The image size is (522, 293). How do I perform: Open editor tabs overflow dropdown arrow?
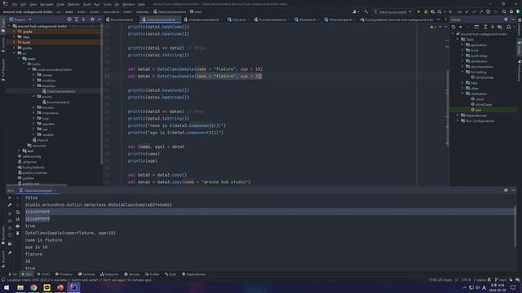pyautogui.click(x=438, y=20)
